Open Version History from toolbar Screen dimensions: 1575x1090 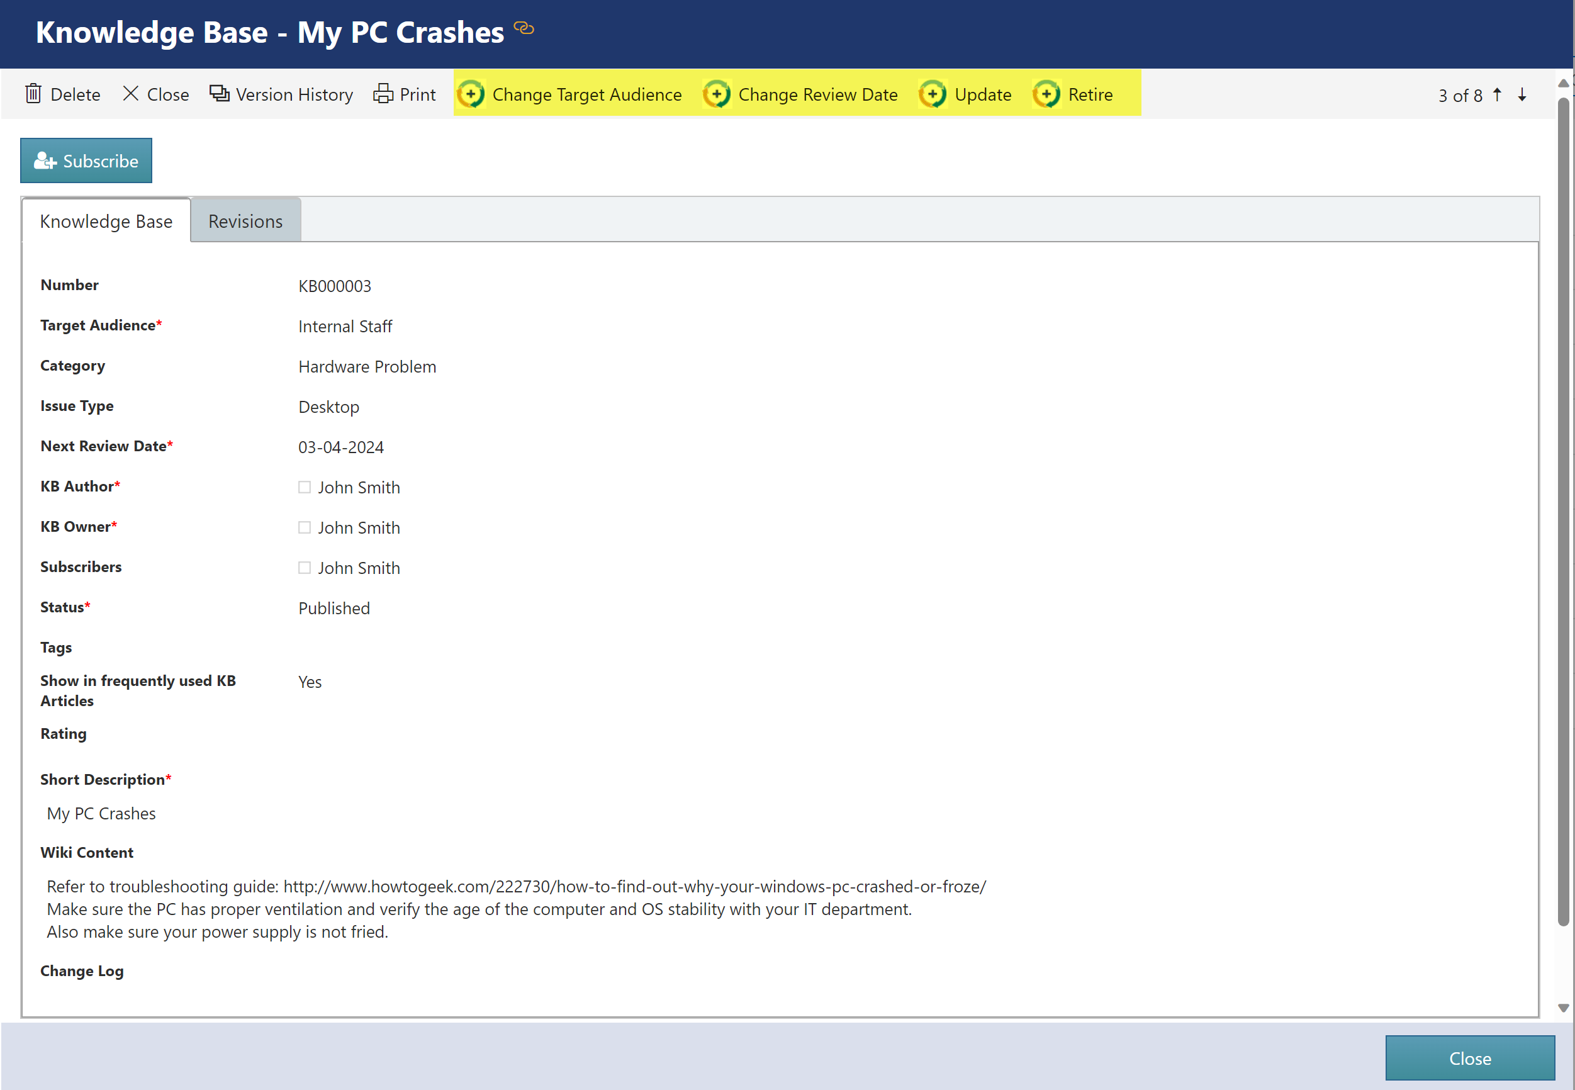click(x=281, y=94)
